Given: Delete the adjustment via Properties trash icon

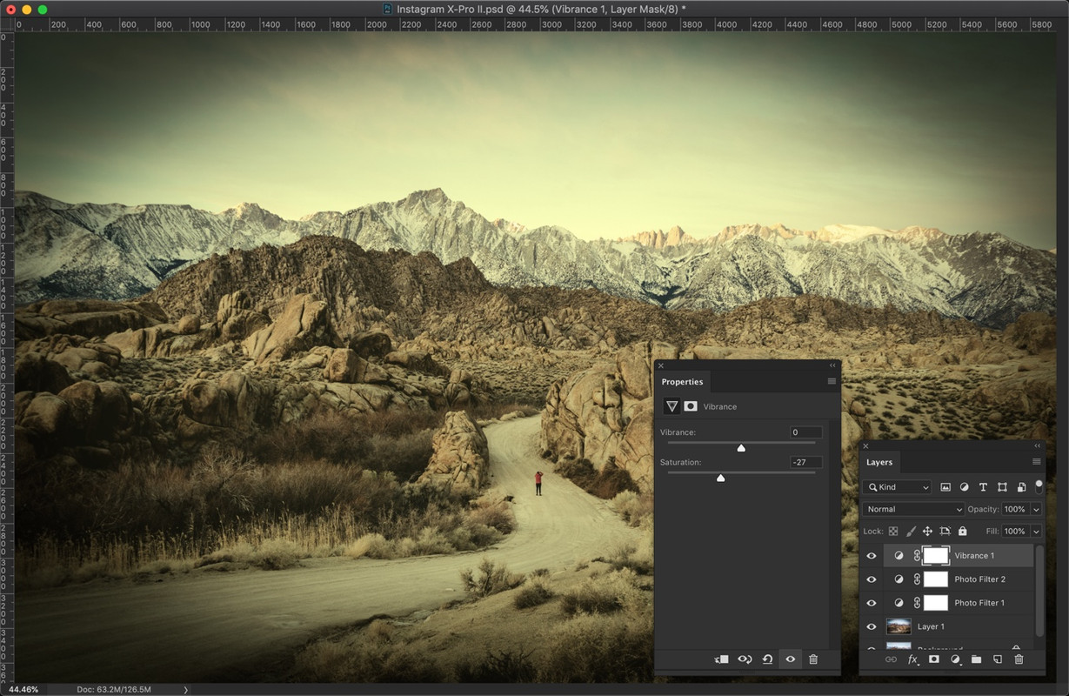Looking at the screenshot, I should [813, 659].
